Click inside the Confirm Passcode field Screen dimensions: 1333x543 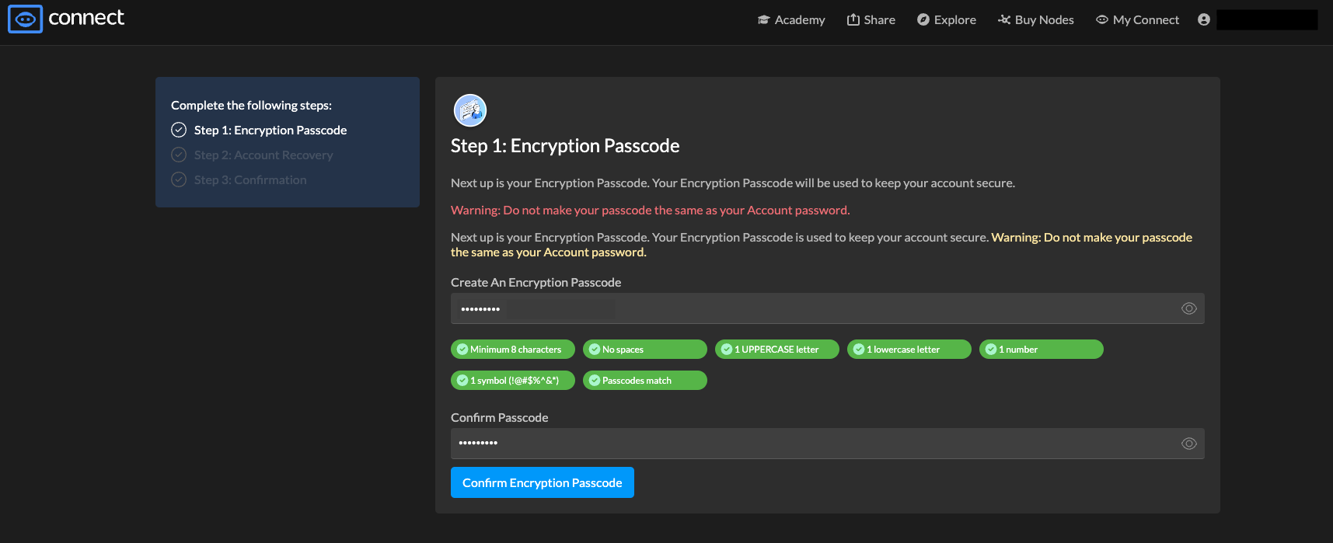coord(777,443)
